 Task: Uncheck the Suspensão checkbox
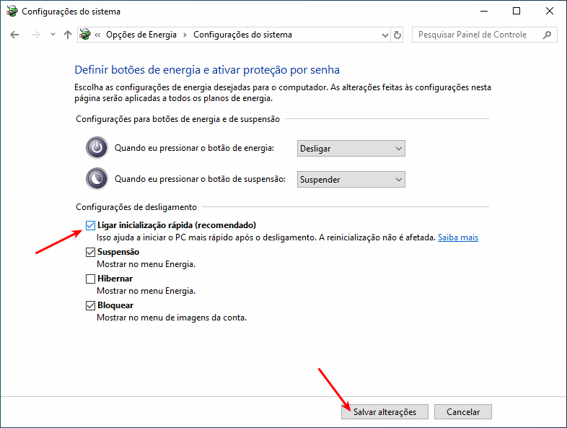(90, 252)
